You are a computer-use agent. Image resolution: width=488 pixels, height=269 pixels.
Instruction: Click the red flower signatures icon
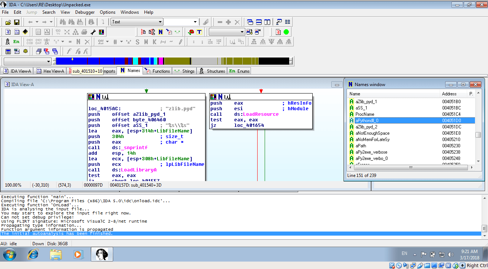click(x=191, y=32)
